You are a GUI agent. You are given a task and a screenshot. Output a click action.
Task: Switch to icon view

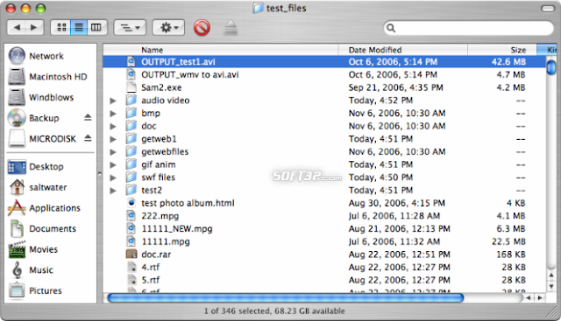[x=61, y=27]
